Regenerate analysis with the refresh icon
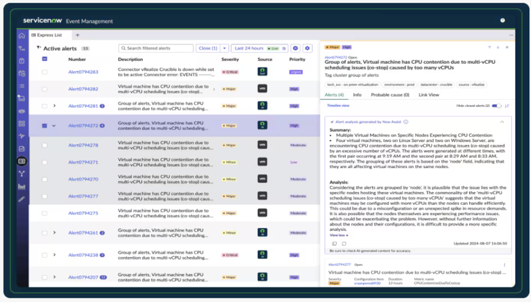Image resolution: width=531 pixels, height=302 pixels. point(344,244)
